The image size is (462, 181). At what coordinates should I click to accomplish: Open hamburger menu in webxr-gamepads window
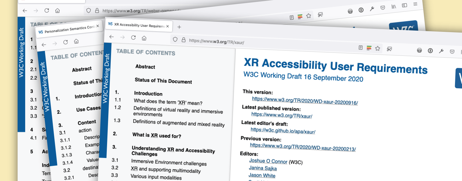click(x=415, y=4)
